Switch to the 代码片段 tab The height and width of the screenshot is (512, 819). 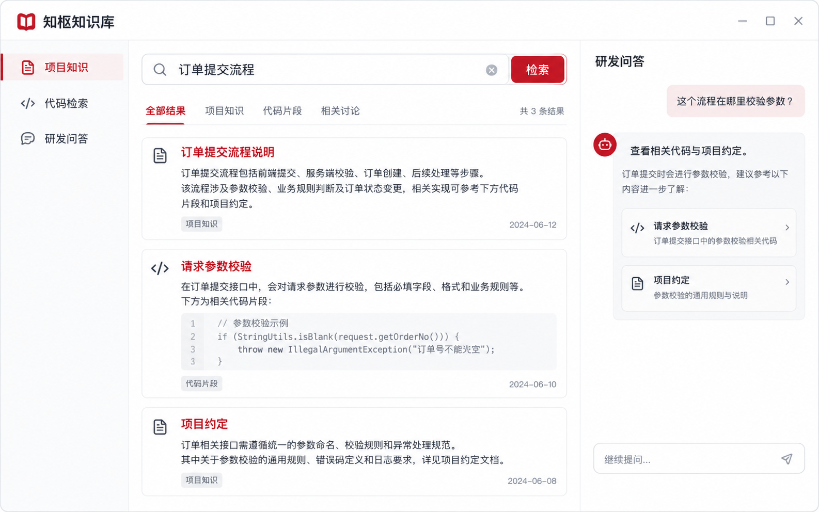[x=282, y=111]
